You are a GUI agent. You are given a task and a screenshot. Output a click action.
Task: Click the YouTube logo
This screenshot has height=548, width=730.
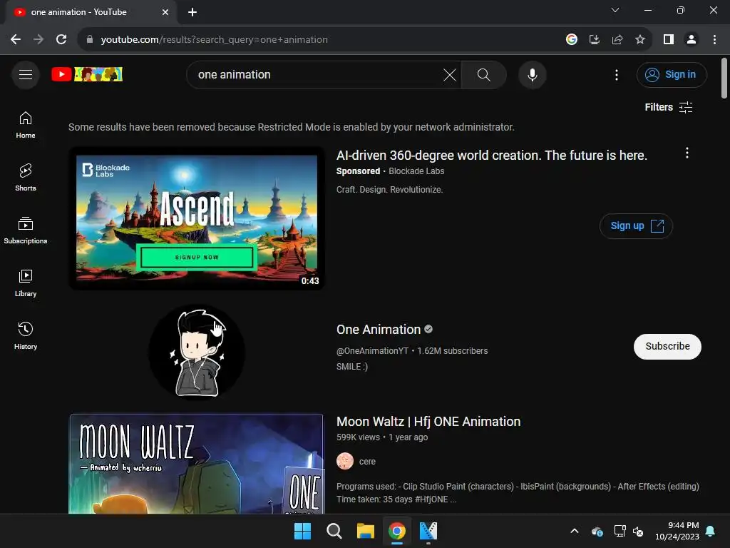pos(87,74)
